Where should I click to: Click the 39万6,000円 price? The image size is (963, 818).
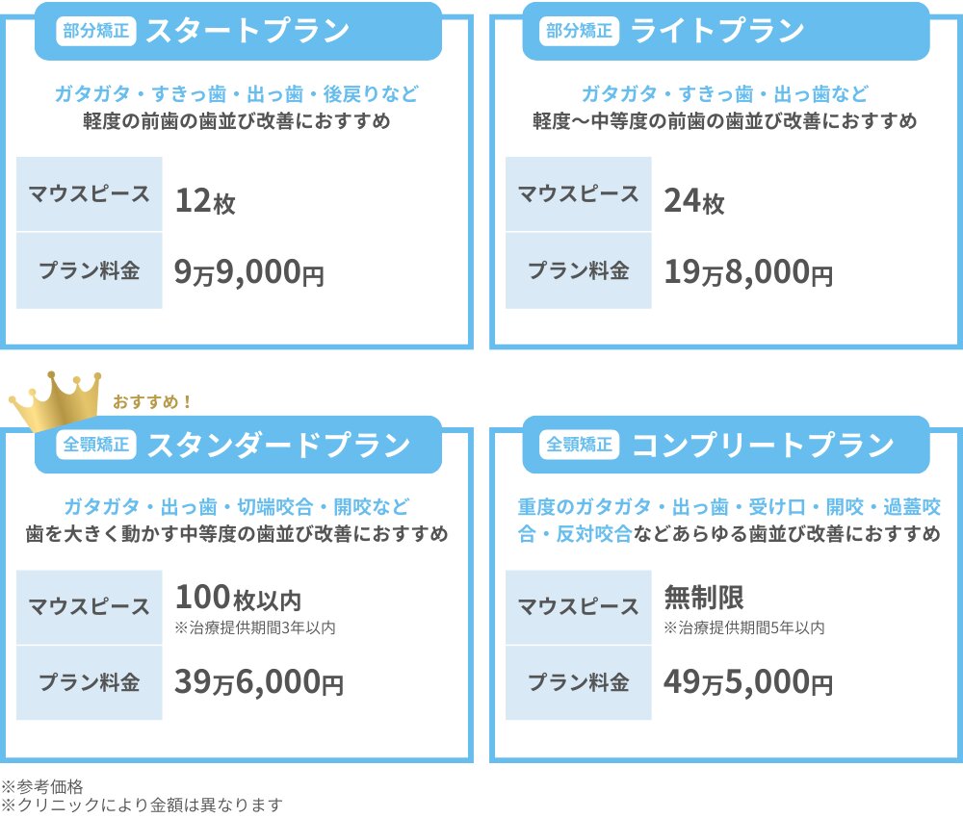tap(258, 682)
